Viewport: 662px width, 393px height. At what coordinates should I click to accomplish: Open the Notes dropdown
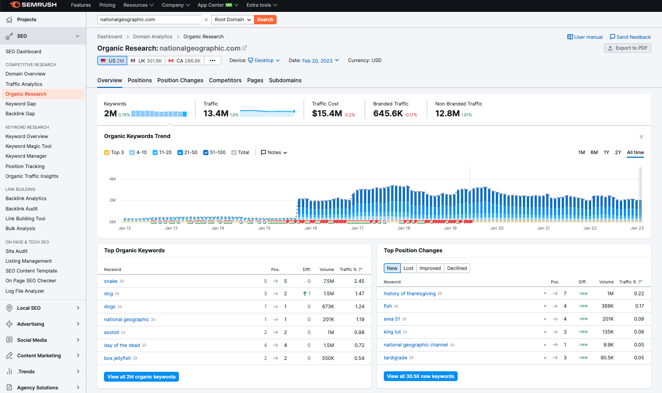coord(274,153)
